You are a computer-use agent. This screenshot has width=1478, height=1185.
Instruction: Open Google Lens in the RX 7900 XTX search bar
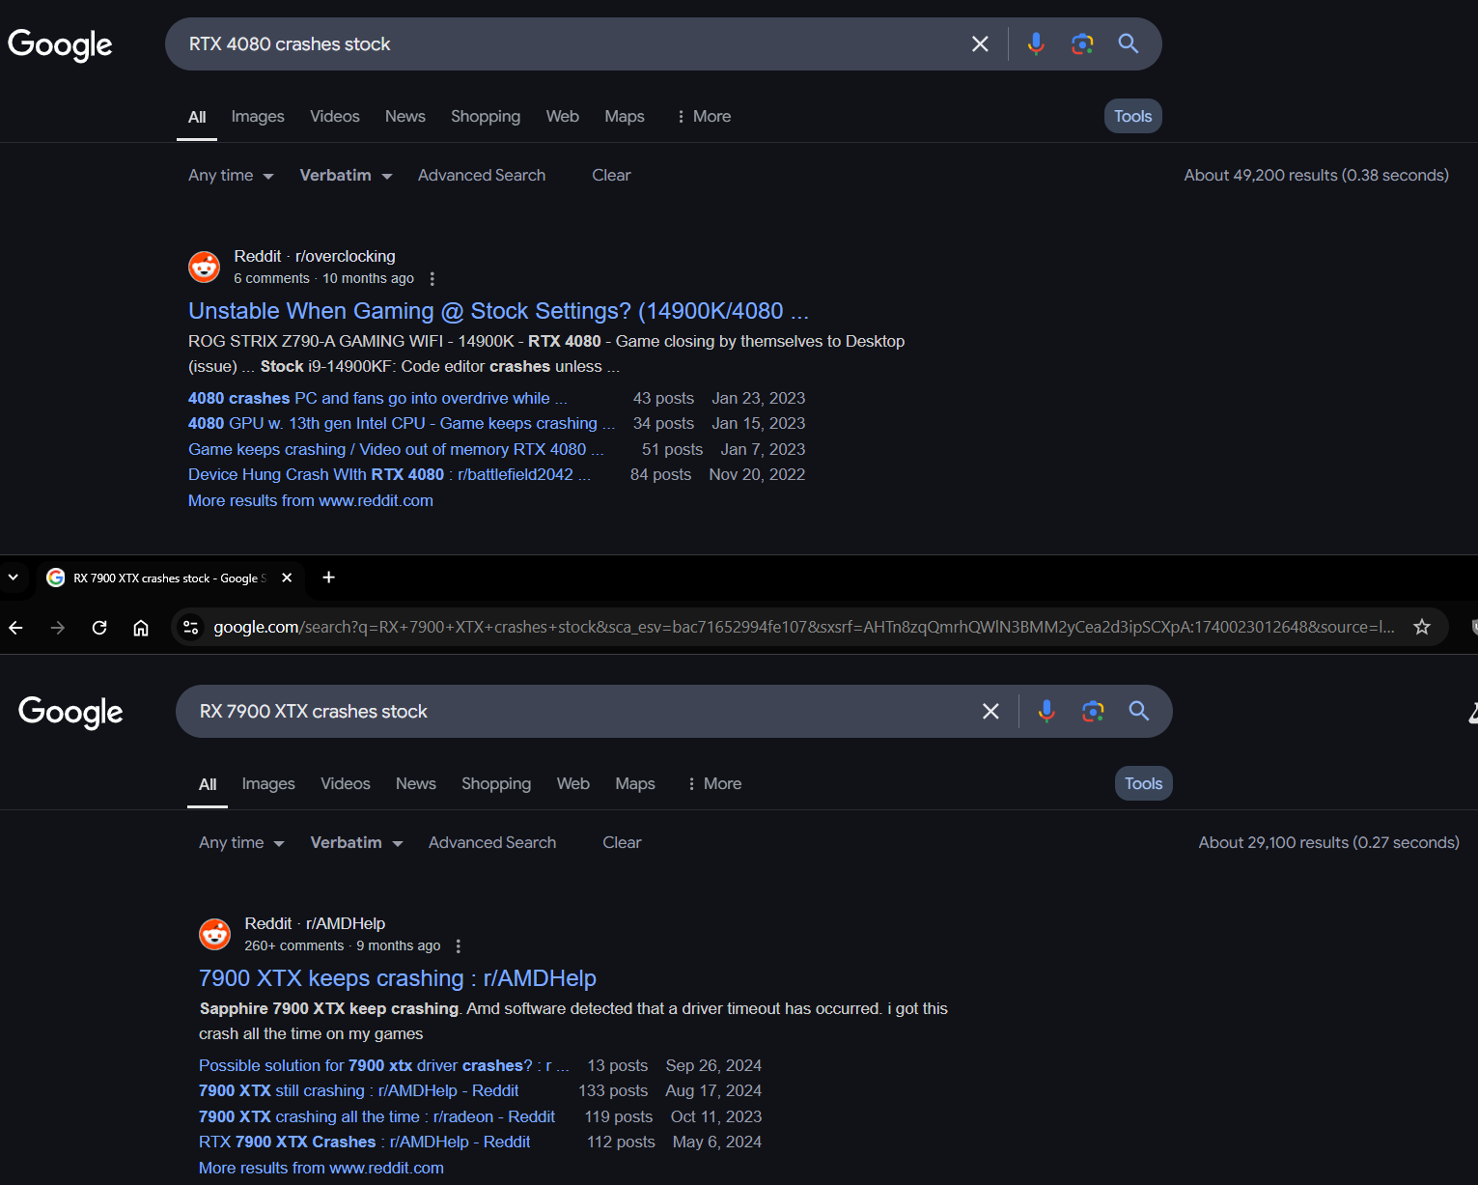[x=1093, y=712]
